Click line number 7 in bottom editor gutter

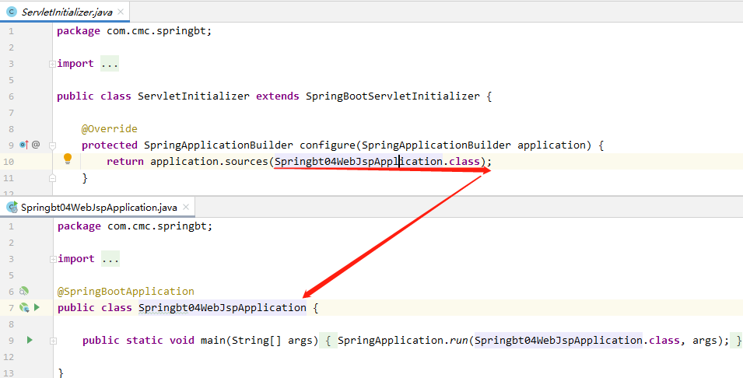tap(12, 308)
